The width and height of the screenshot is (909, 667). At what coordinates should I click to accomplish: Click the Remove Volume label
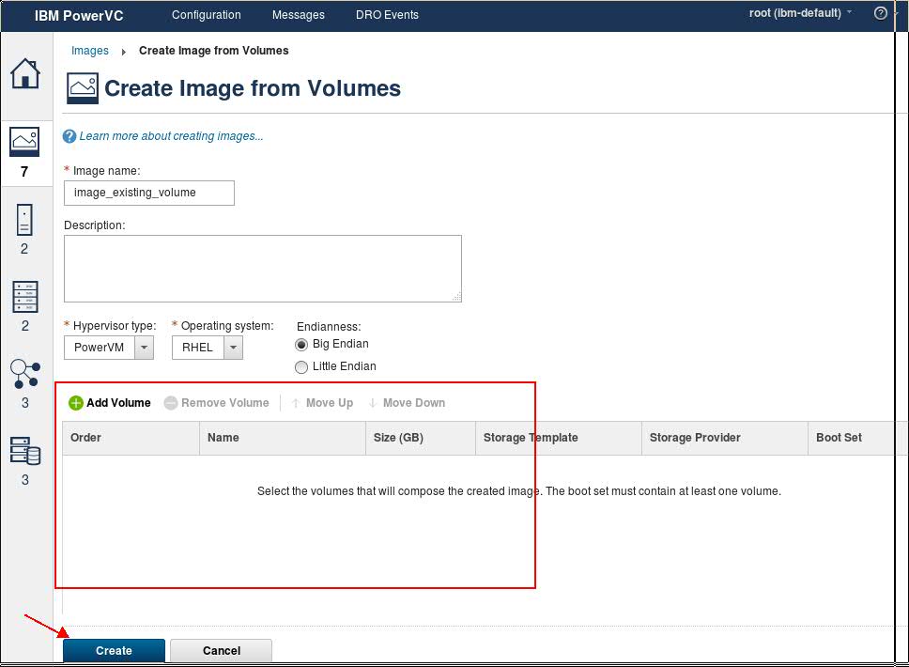[x=225, y=403]
